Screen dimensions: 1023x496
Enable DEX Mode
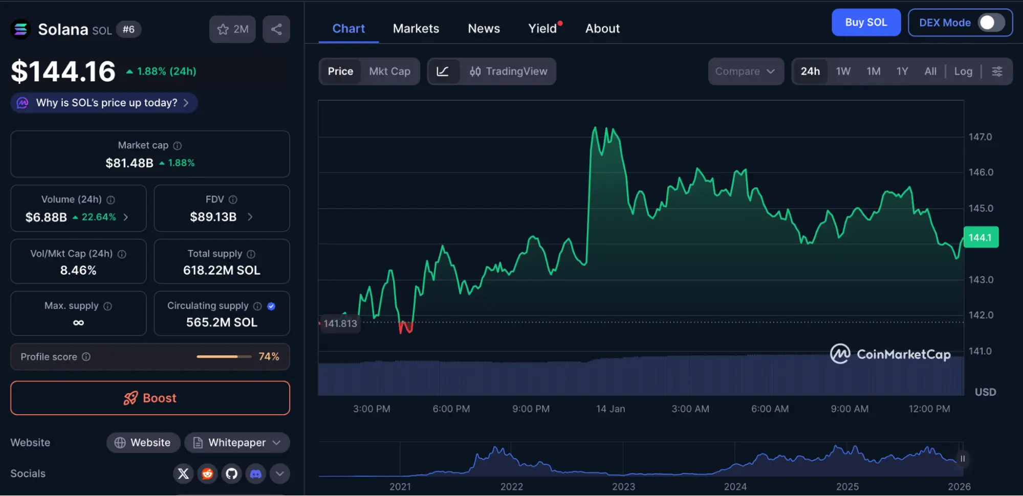[988, 22]
